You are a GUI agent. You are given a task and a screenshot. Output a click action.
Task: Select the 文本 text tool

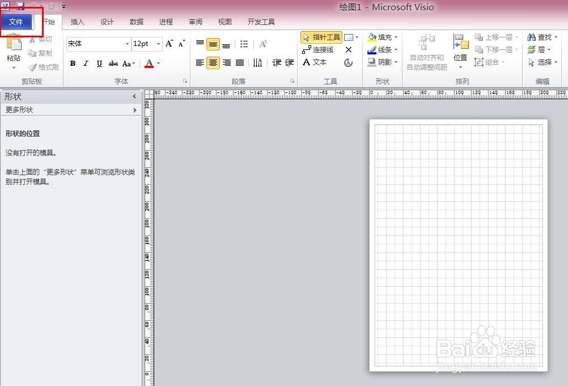pos(315,62)
